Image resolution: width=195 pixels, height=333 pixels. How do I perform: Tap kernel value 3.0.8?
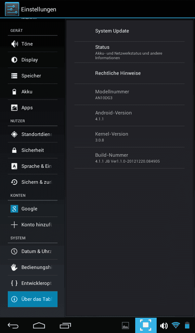coord(99,140)
